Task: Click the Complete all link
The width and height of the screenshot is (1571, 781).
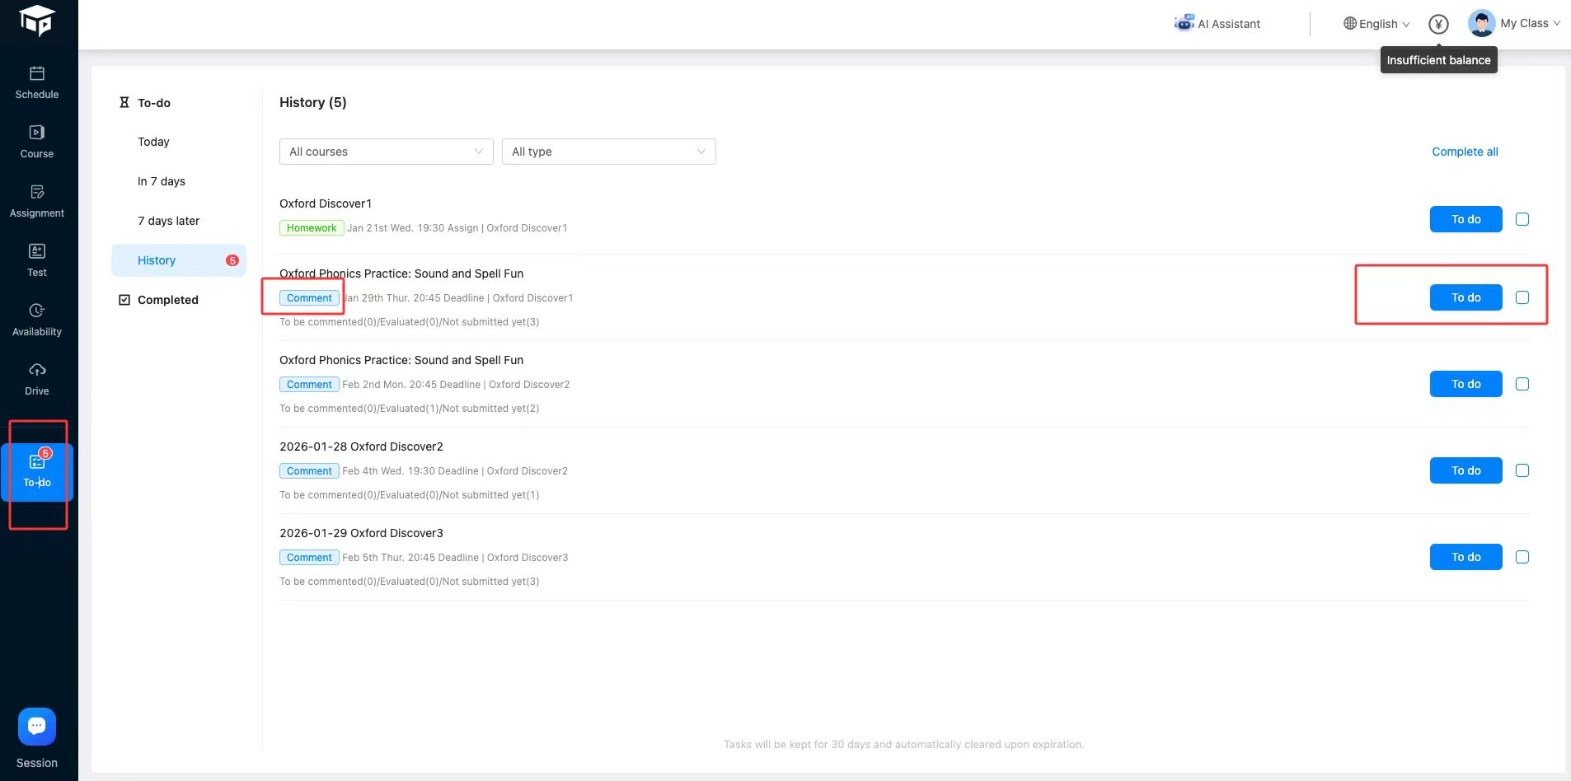Action: click(x=1465, y=152)
